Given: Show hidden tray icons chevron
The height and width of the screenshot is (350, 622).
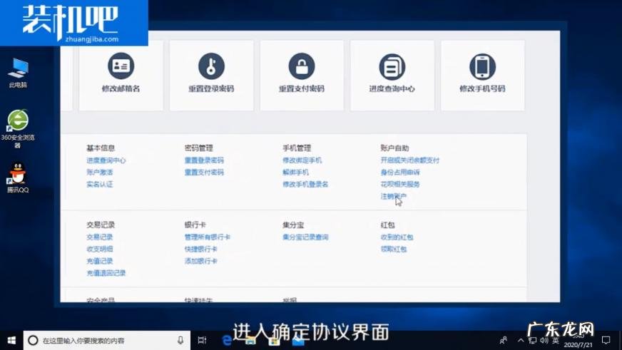Looking at the screenshot, I should 521,340.
